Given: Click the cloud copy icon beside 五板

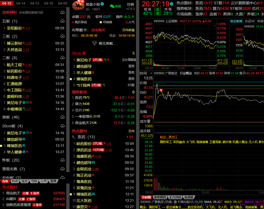Looking at the screenshot, I should (62, 21).
